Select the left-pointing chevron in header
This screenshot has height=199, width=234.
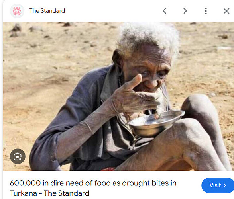coord(165,11)
